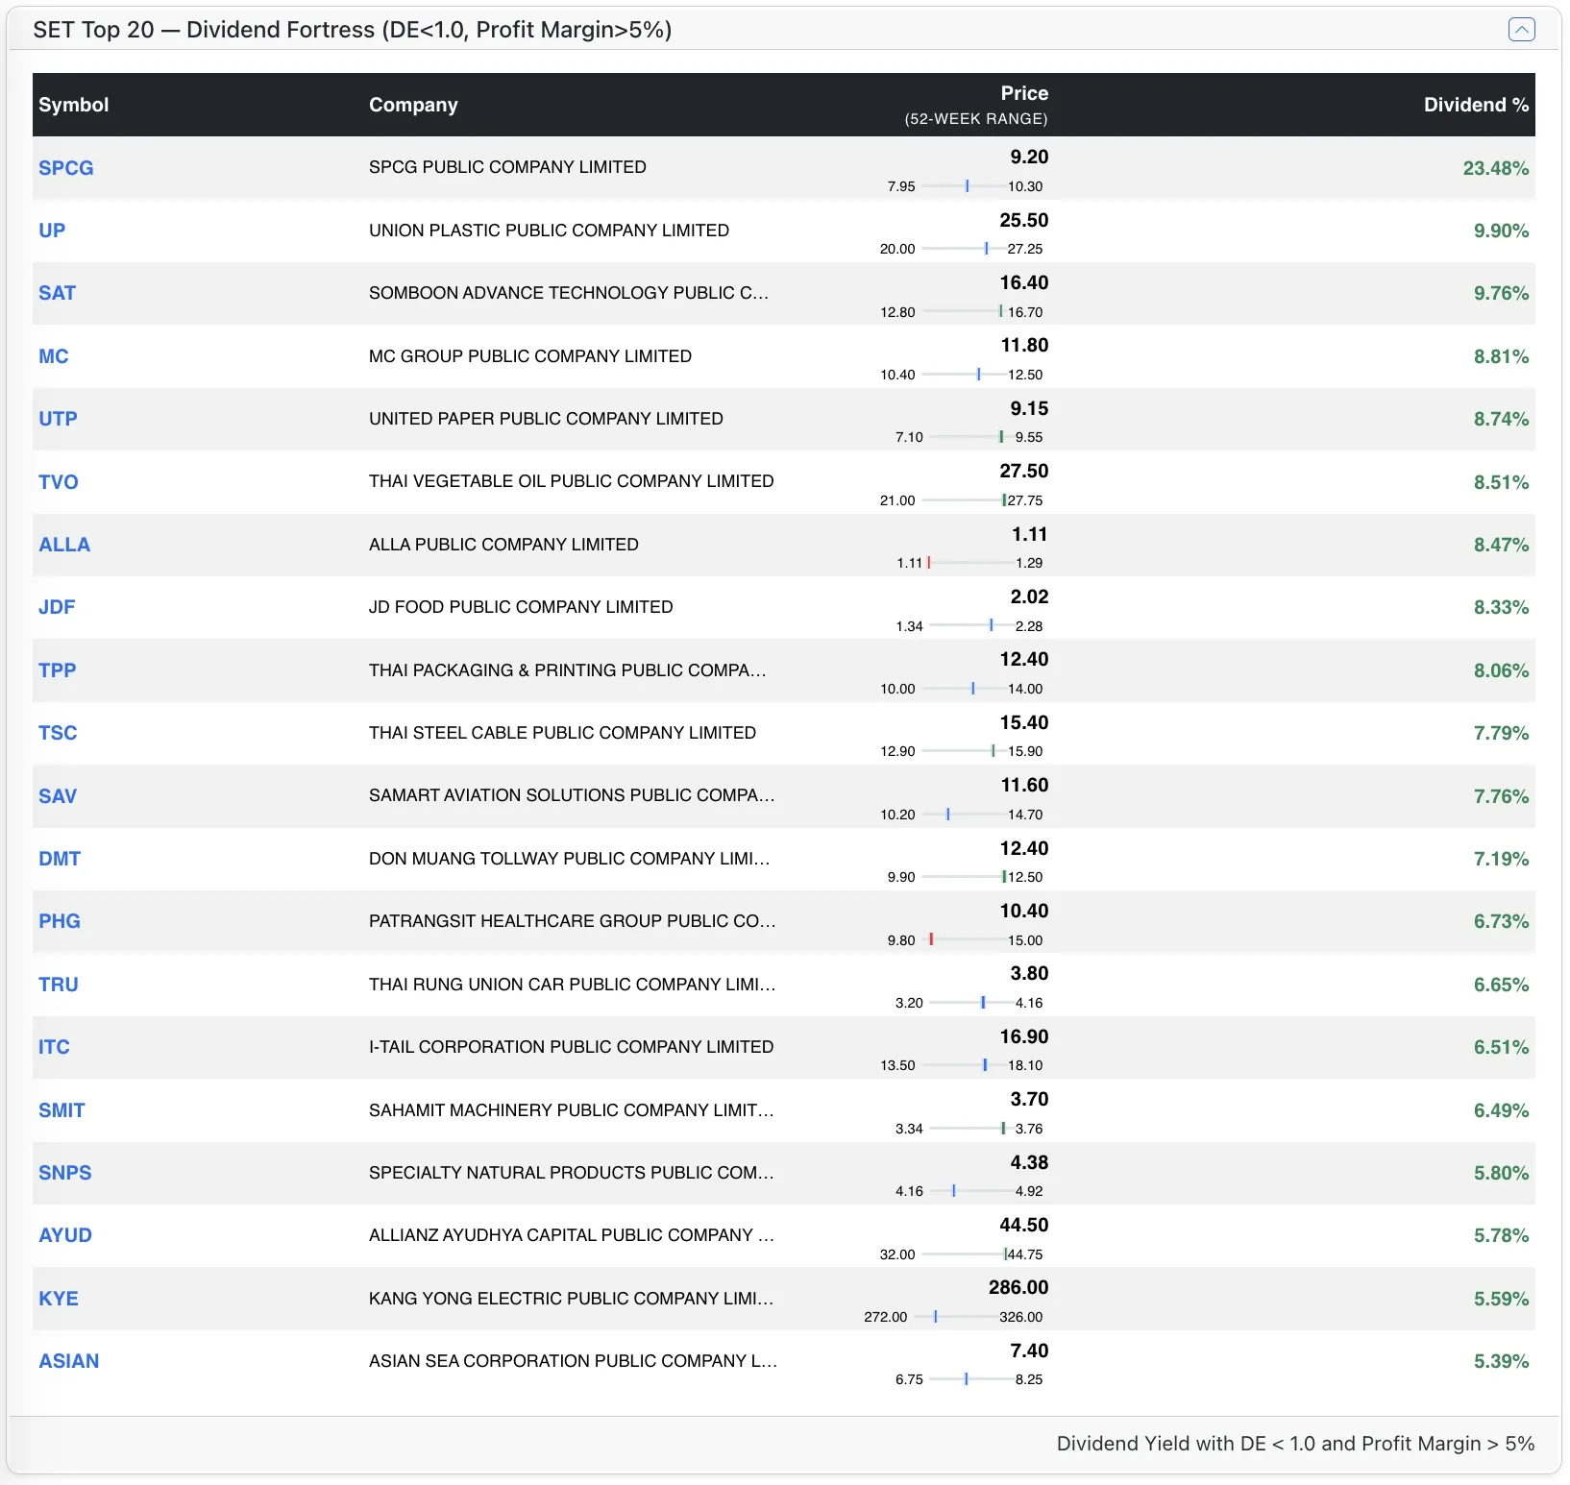This screenshot has height=1485, width=1570.
Task: Select MC GROUP PUBLIC COMPANY LIMITED
Action: 530,356
